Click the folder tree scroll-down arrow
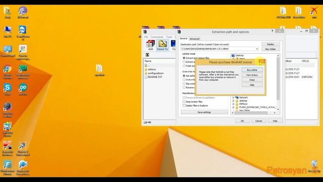Screen dimensions: 323x182 (278, 109)
